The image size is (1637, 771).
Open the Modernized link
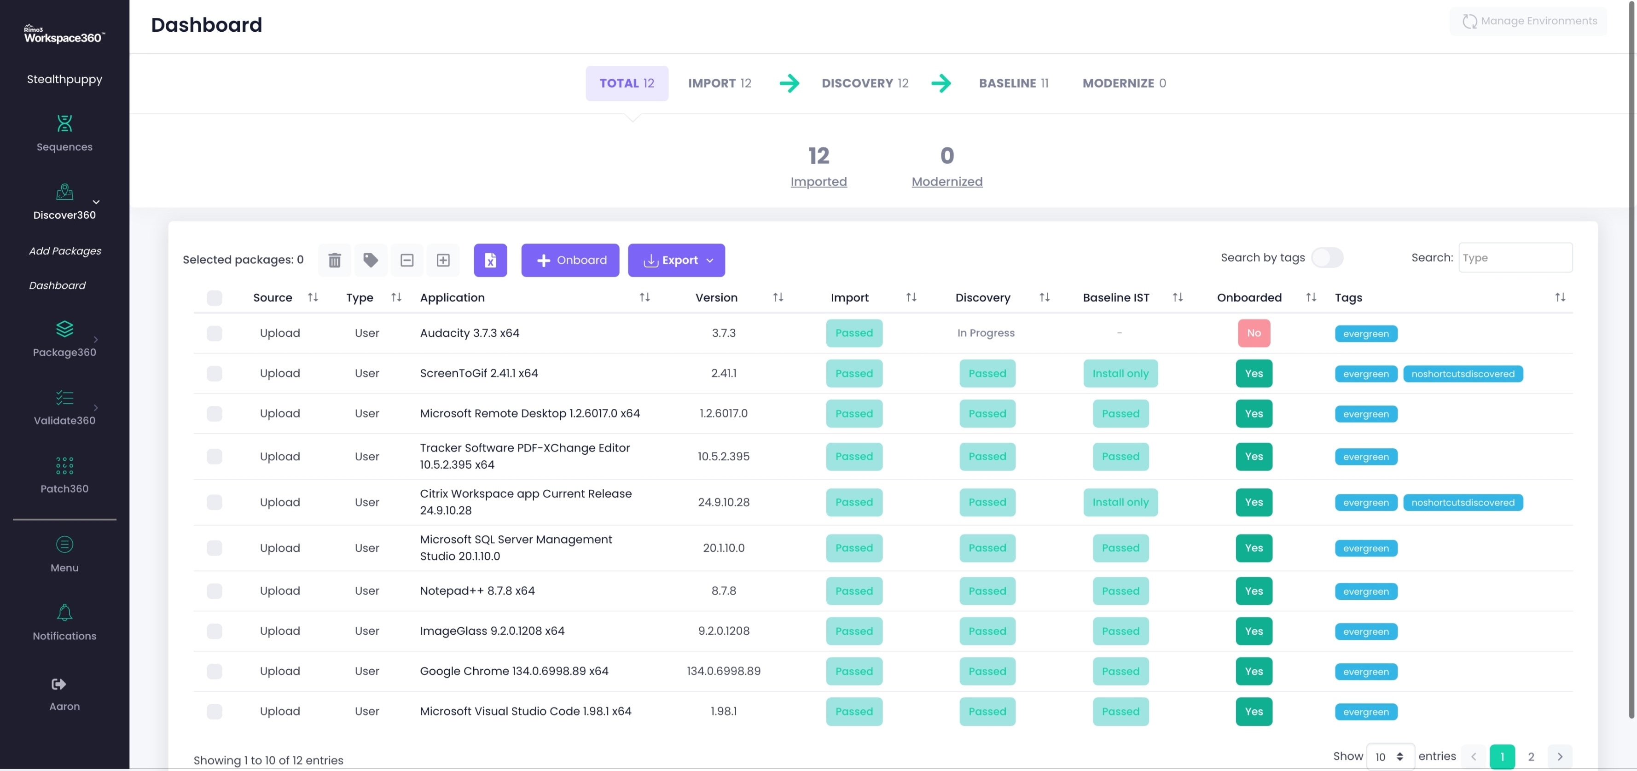(x=947, y=182)
